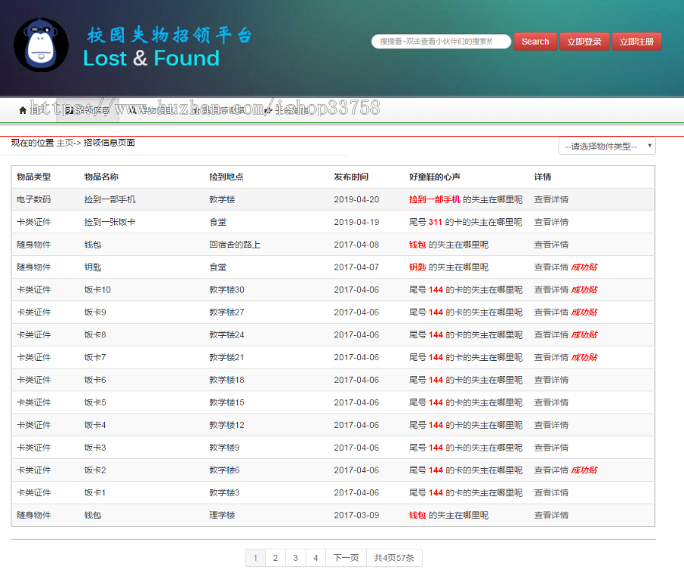Click the underlined 钥匙 item name
The image size is (684, 573).
(91, 267)
